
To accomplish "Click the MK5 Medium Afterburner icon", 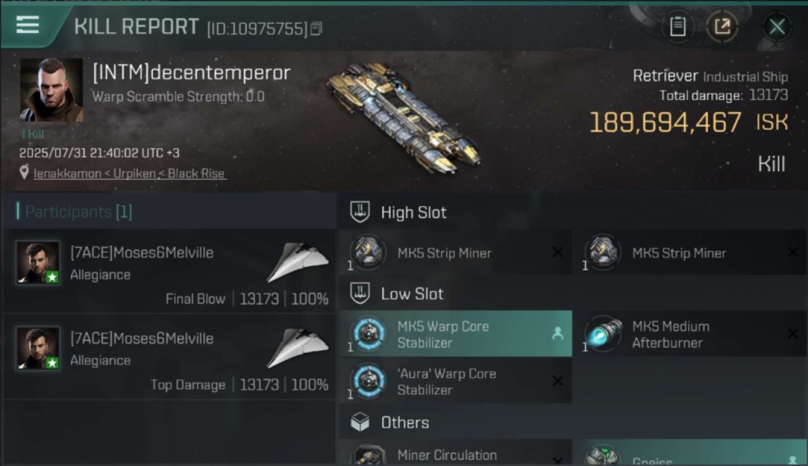I will [x=603, y=334].
